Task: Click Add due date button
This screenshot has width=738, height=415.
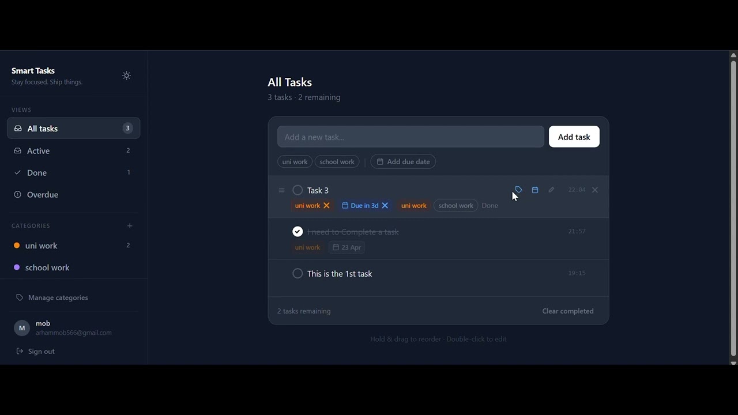Action: coord(403,161)
